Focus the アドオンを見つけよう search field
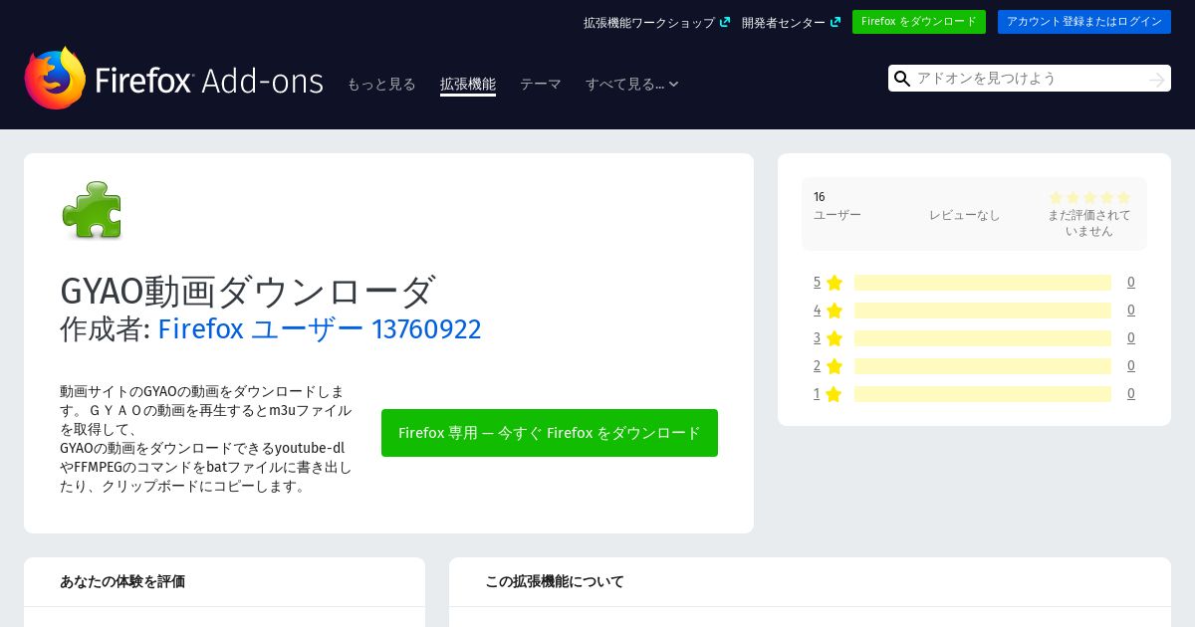 [x=1030, y=79]
